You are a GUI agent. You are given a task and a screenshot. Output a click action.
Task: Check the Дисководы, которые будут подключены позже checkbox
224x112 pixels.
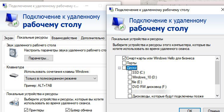click(130, 96)
